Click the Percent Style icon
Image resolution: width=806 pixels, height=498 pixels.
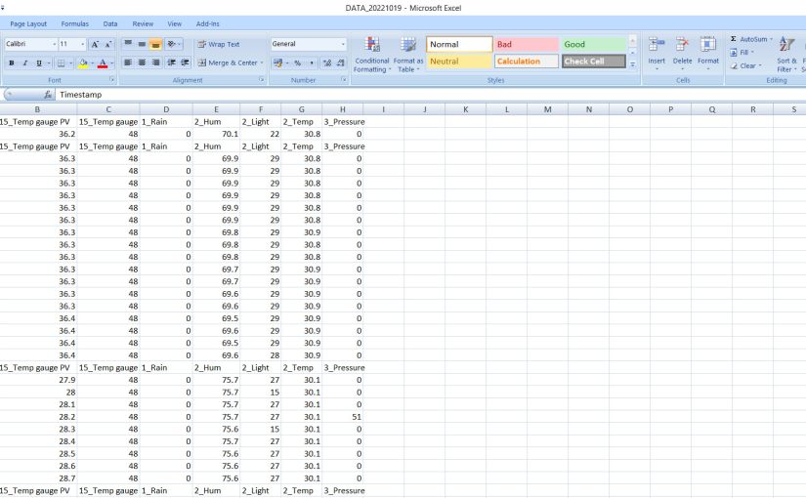coord(297,62)
